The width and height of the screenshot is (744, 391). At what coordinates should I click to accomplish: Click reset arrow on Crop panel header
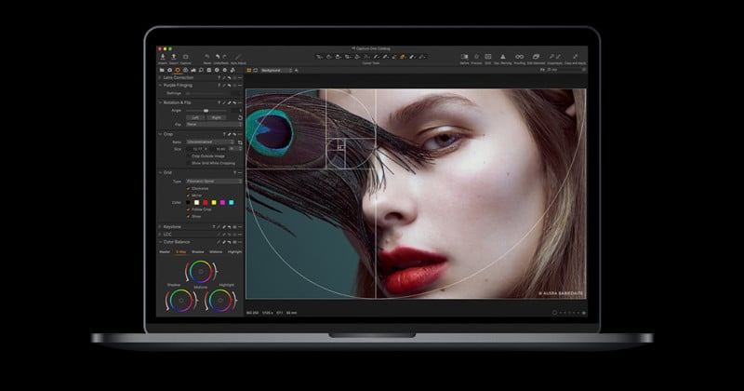click(x=234, y=134)
